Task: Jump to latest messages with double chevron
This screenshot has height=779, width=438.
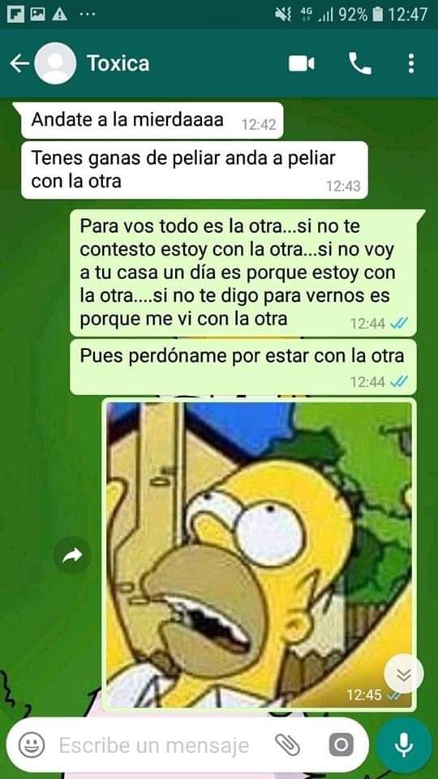Action: tap(404, 674)
